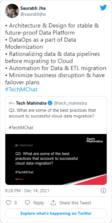The width and height of the screenshot is (112, 223).
Task: Open the Q3 tweetchat image card
Action: (x=56, y=159)
